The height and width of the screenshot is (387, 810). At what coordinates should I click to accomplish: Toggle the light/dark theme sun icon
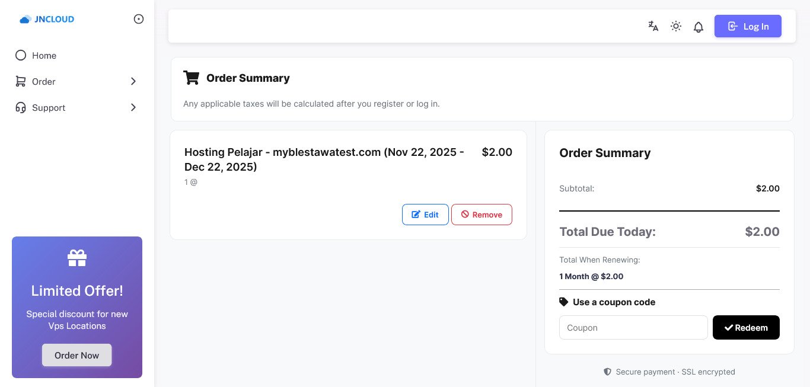pos(675,26)
